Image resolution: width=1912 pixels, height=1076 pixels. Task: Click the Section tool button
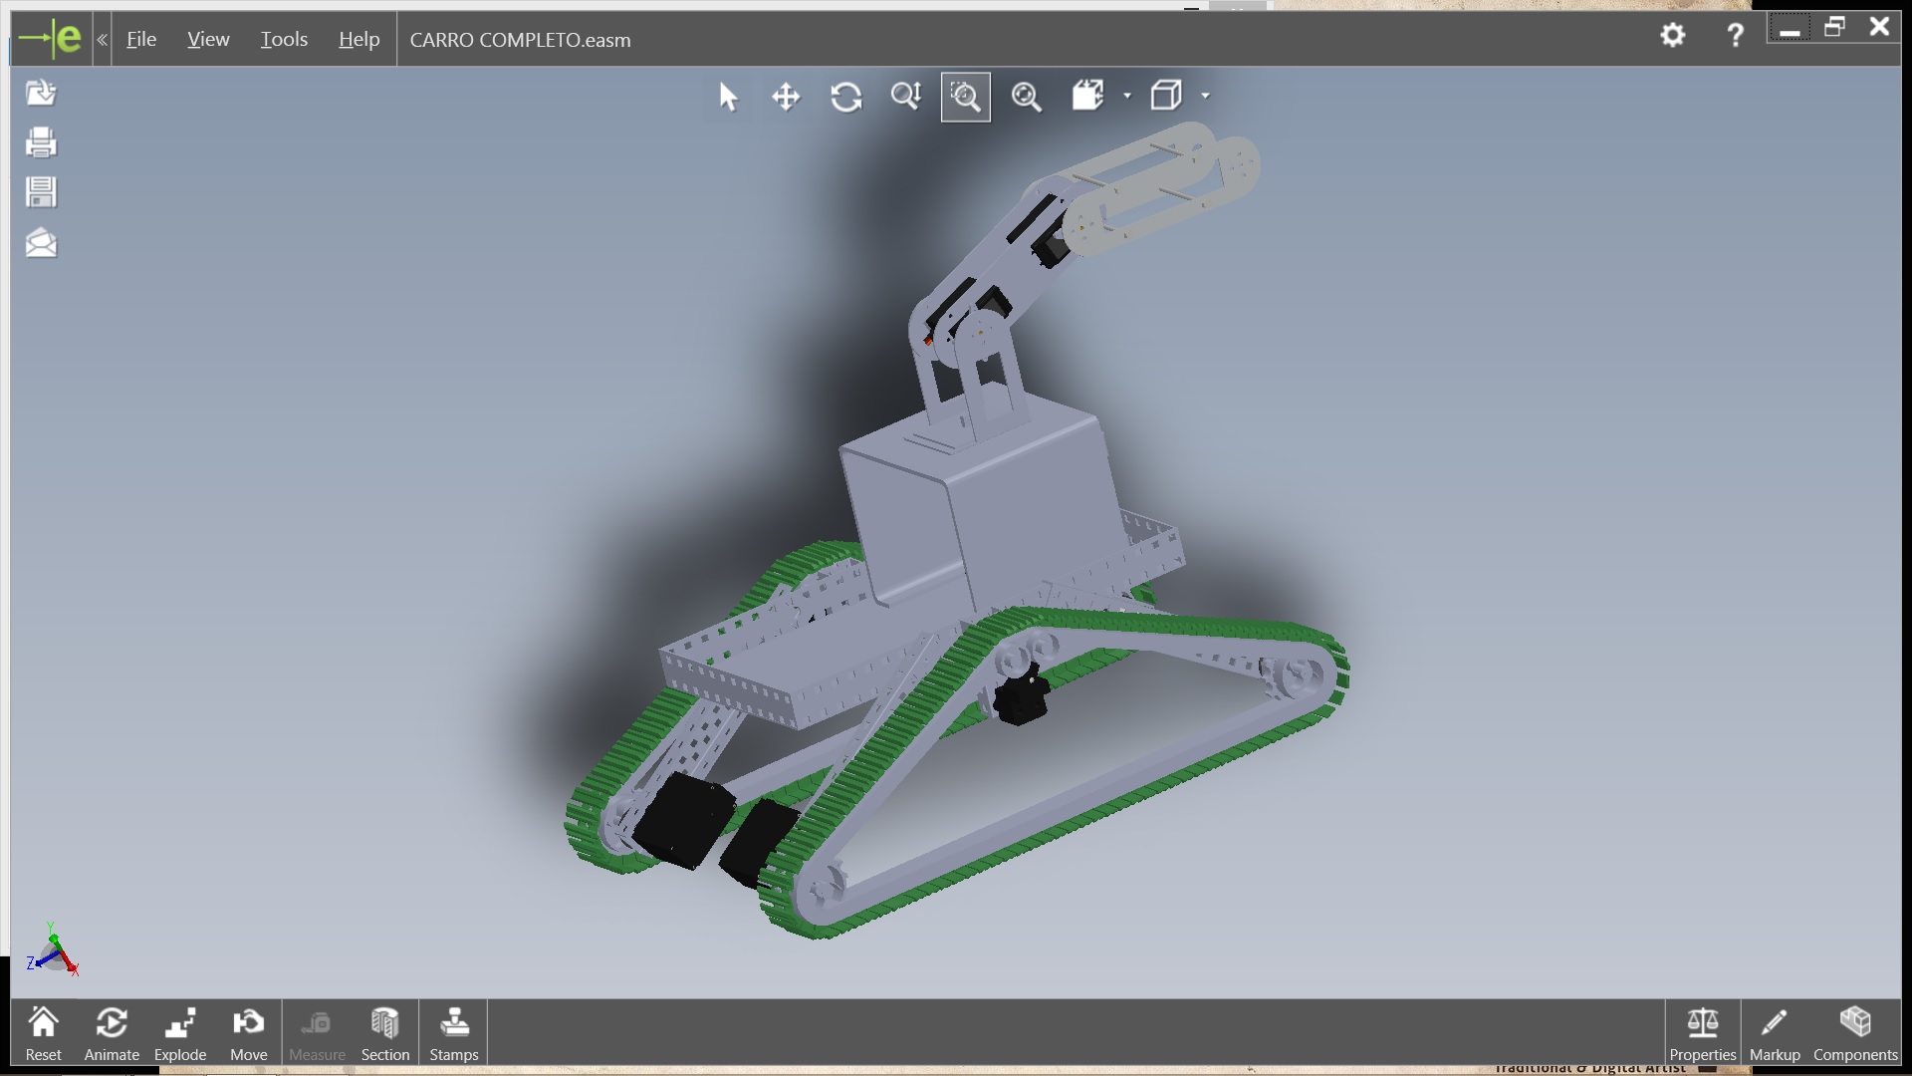pyautogui.click(x=385, y=1033)
